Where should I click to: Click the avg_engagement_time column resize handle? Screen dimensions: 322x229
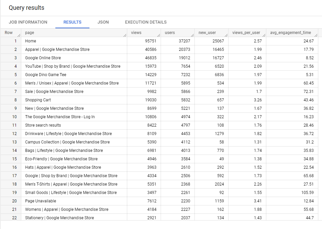(x=316, y=35)
